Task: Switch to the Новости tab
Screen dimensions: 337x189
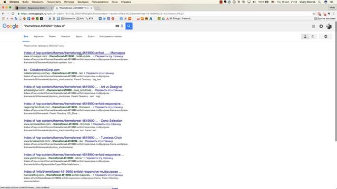Action: pos(65,36)
